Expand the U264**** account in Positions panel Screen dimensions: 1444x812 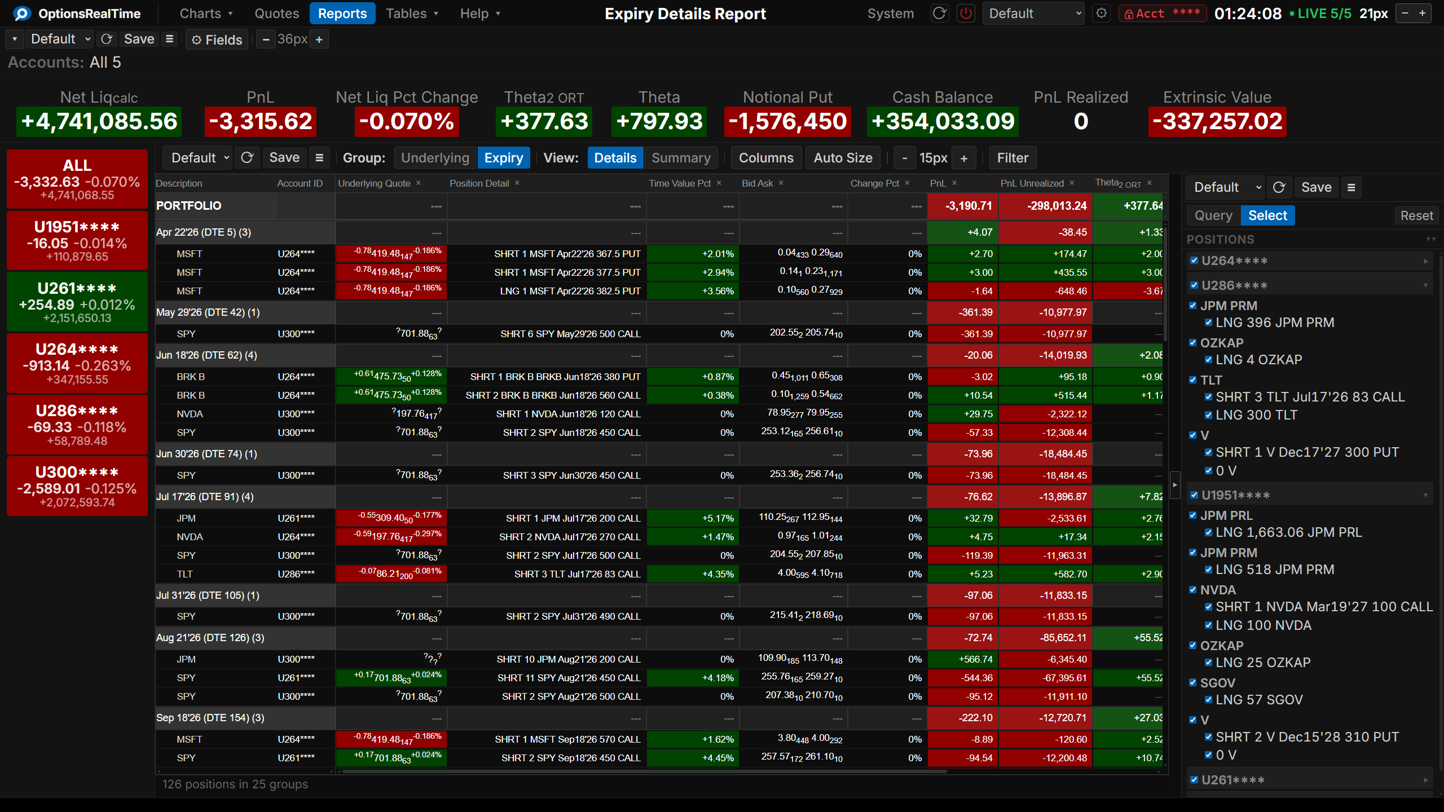click(1425, 261)
